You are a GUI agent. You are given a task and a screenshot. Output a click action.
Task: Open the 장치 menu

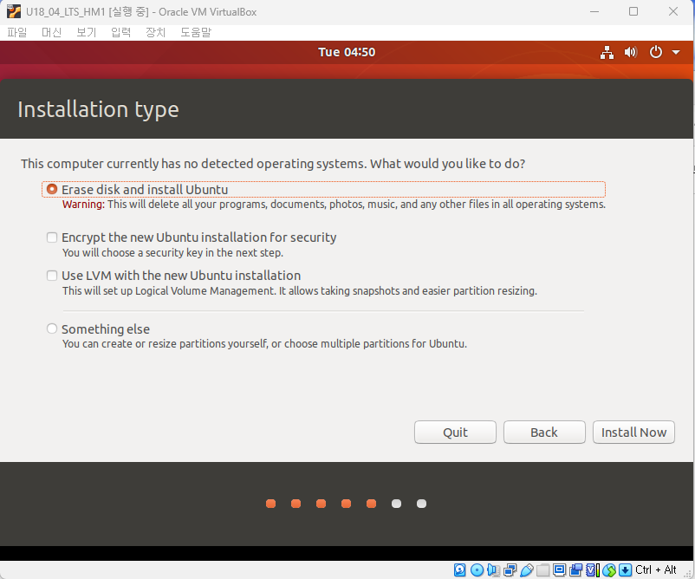click(x=155, y=32)
